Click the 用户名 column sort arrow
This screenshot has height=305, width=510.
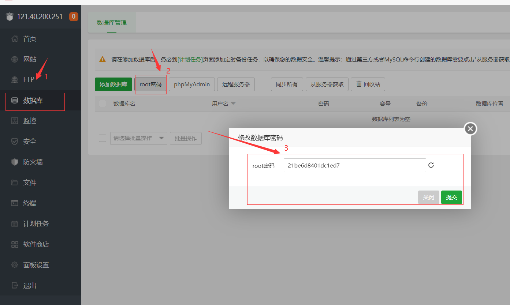coord(233,104)
